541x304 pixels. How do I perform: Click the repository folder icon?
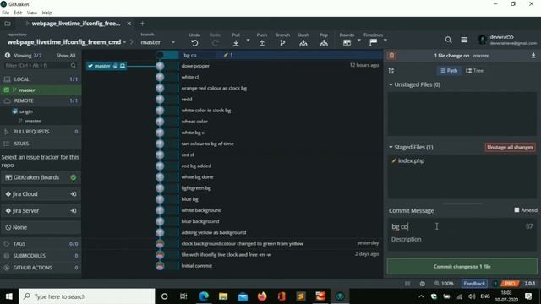point(8,24)
